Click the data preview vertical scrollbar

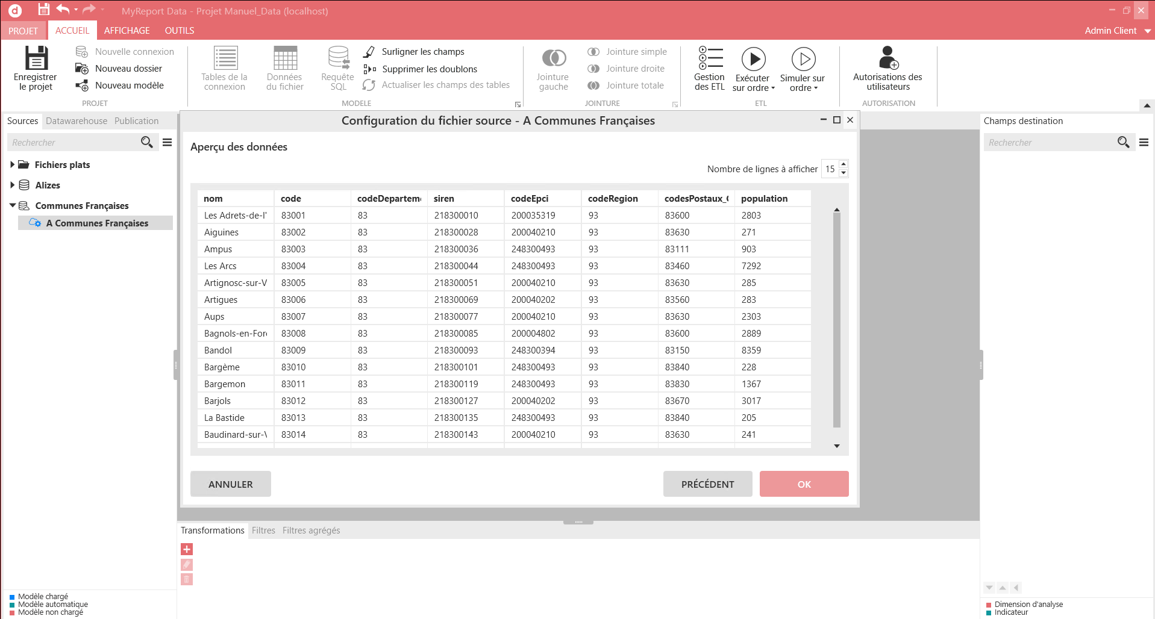[x=836, y=319]
